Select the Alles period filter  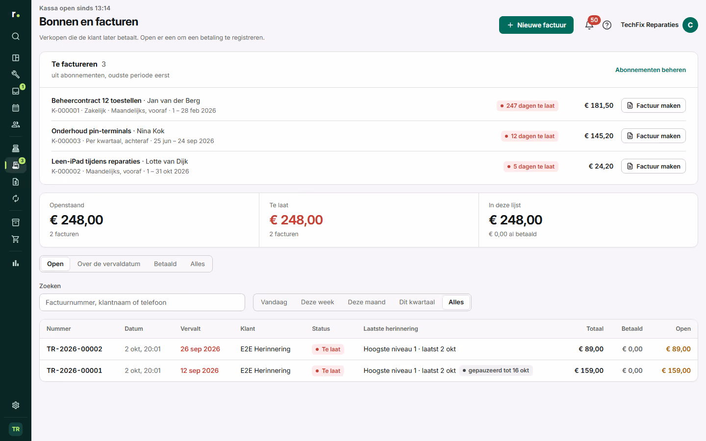(456, 302)
